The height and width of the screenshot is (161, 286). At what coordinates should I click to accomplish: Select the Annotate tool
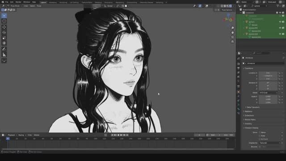point(4,49)
